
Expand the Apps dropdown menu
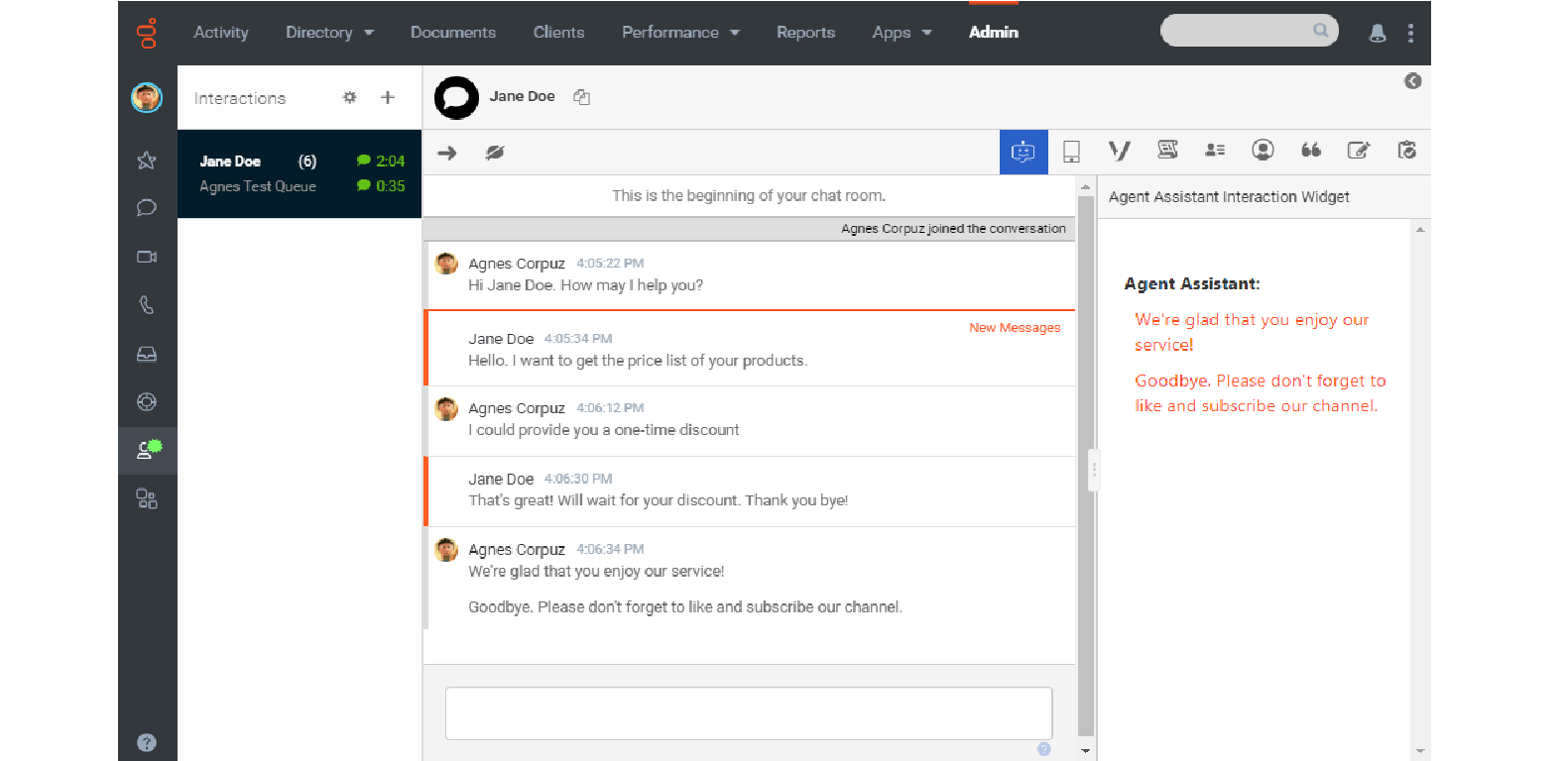click(902, 33)
